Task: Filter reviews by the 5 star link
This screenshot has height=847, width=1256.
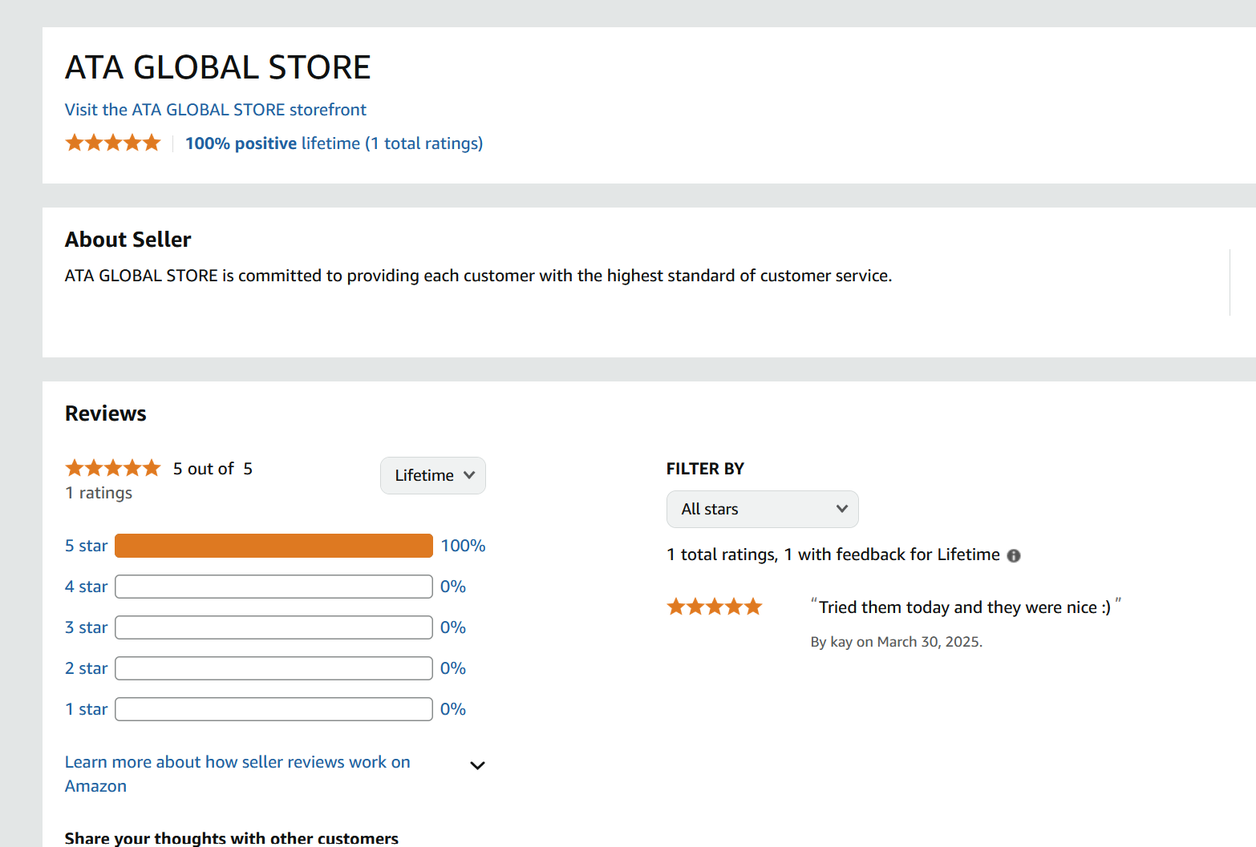Action: click(86, 546)
